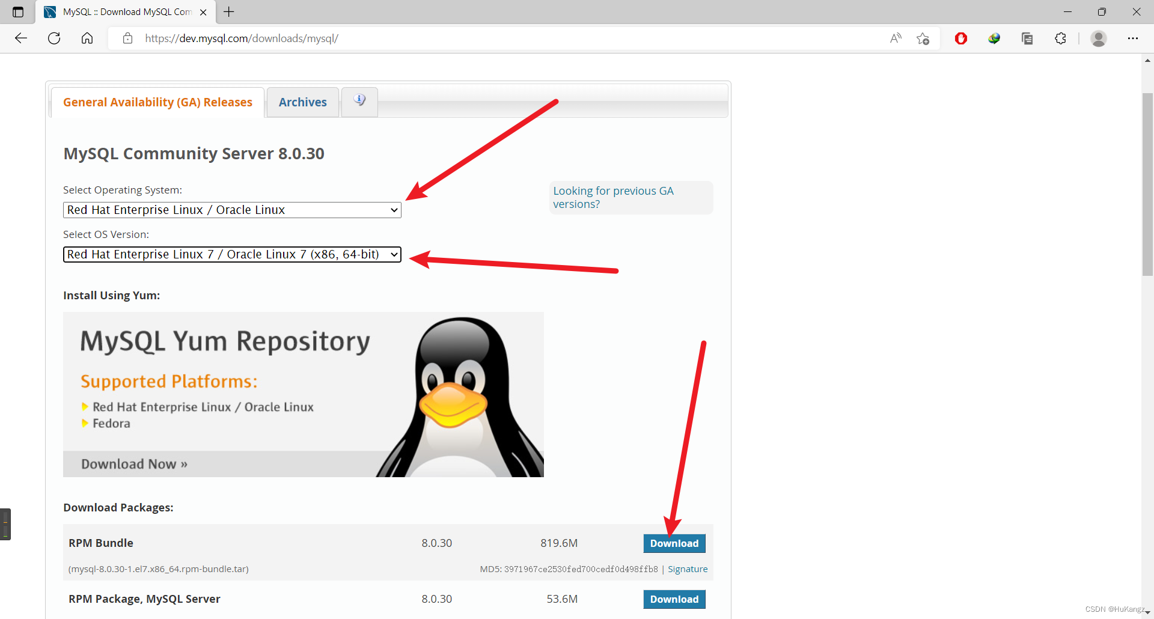The height and width of the screenshot is (619, 1154).
Task: Close the MySQL Download tab
Action: pos(203,12)
